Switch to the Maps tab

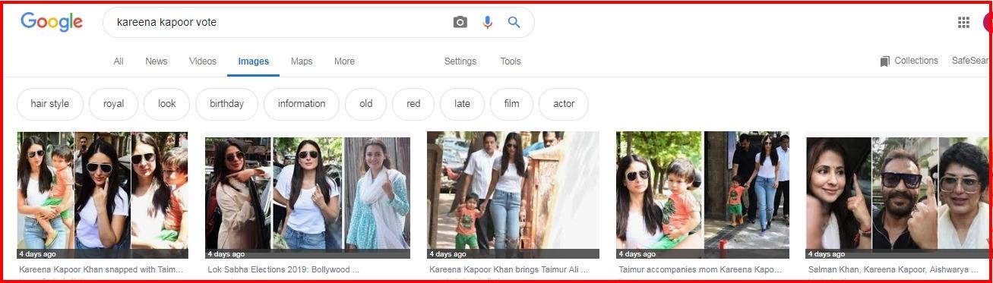tap(302, 61)
